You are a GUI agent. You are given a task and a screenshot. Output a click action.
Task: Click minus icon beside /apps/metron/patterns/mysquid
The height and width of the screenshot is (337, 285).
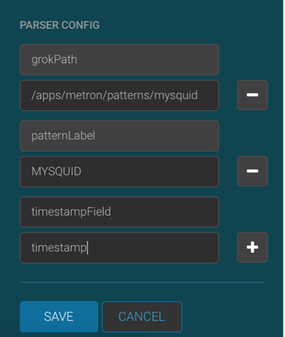[x=252, y=95]
